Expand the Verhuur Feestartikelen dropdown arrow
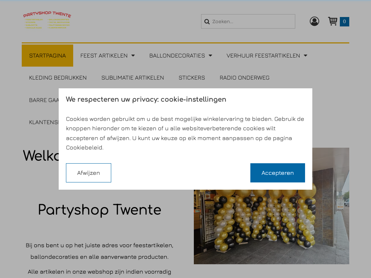 pyautogui.click(x=305, y=55)
